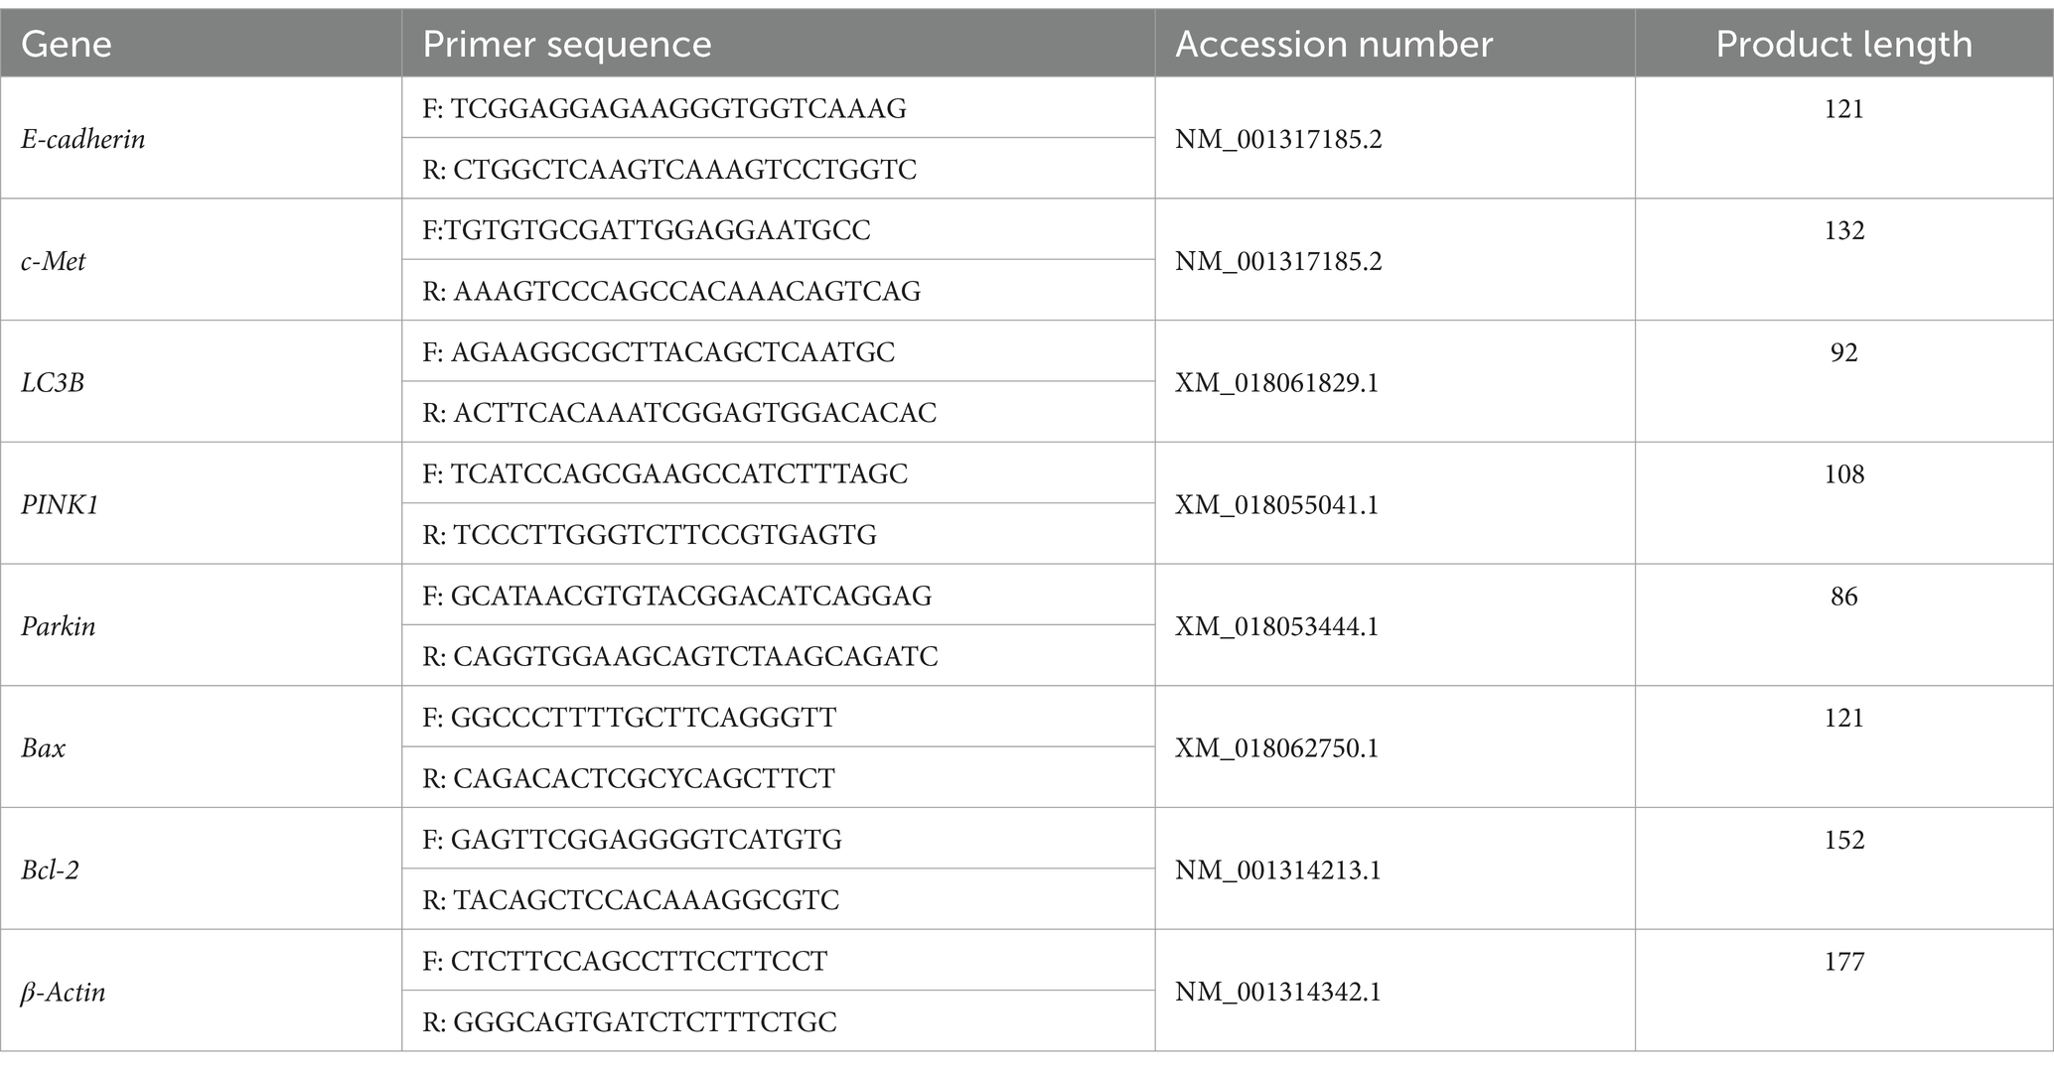Select the LC3B row label
Screen dimensions: 2054x1069
coord(53,383)
